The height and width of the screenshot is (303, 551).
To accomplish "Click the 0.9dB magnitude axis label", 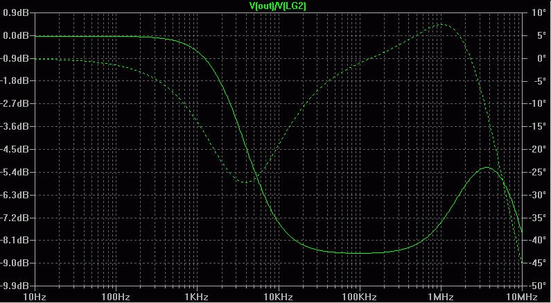I will point(16,12).
